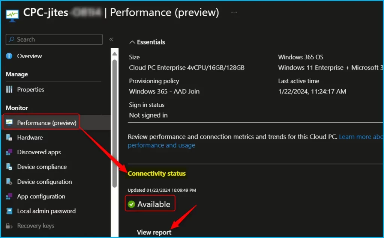Screen dimensions: 384x238
Task: Click the 'Size' label in Essentials
Action: pyautogui.click(x=135, y=57)
